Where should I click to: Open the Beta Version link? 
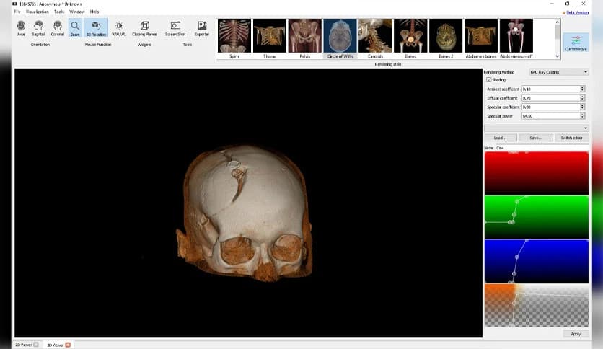click(577, 12)
